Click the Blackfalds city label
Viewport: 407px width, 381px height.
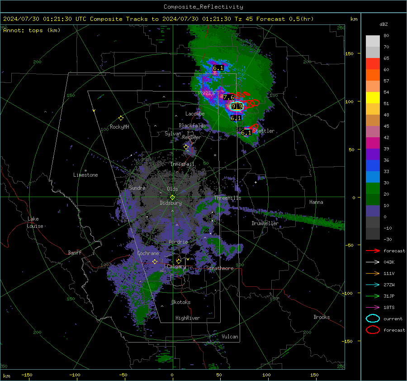pos(192,125)
